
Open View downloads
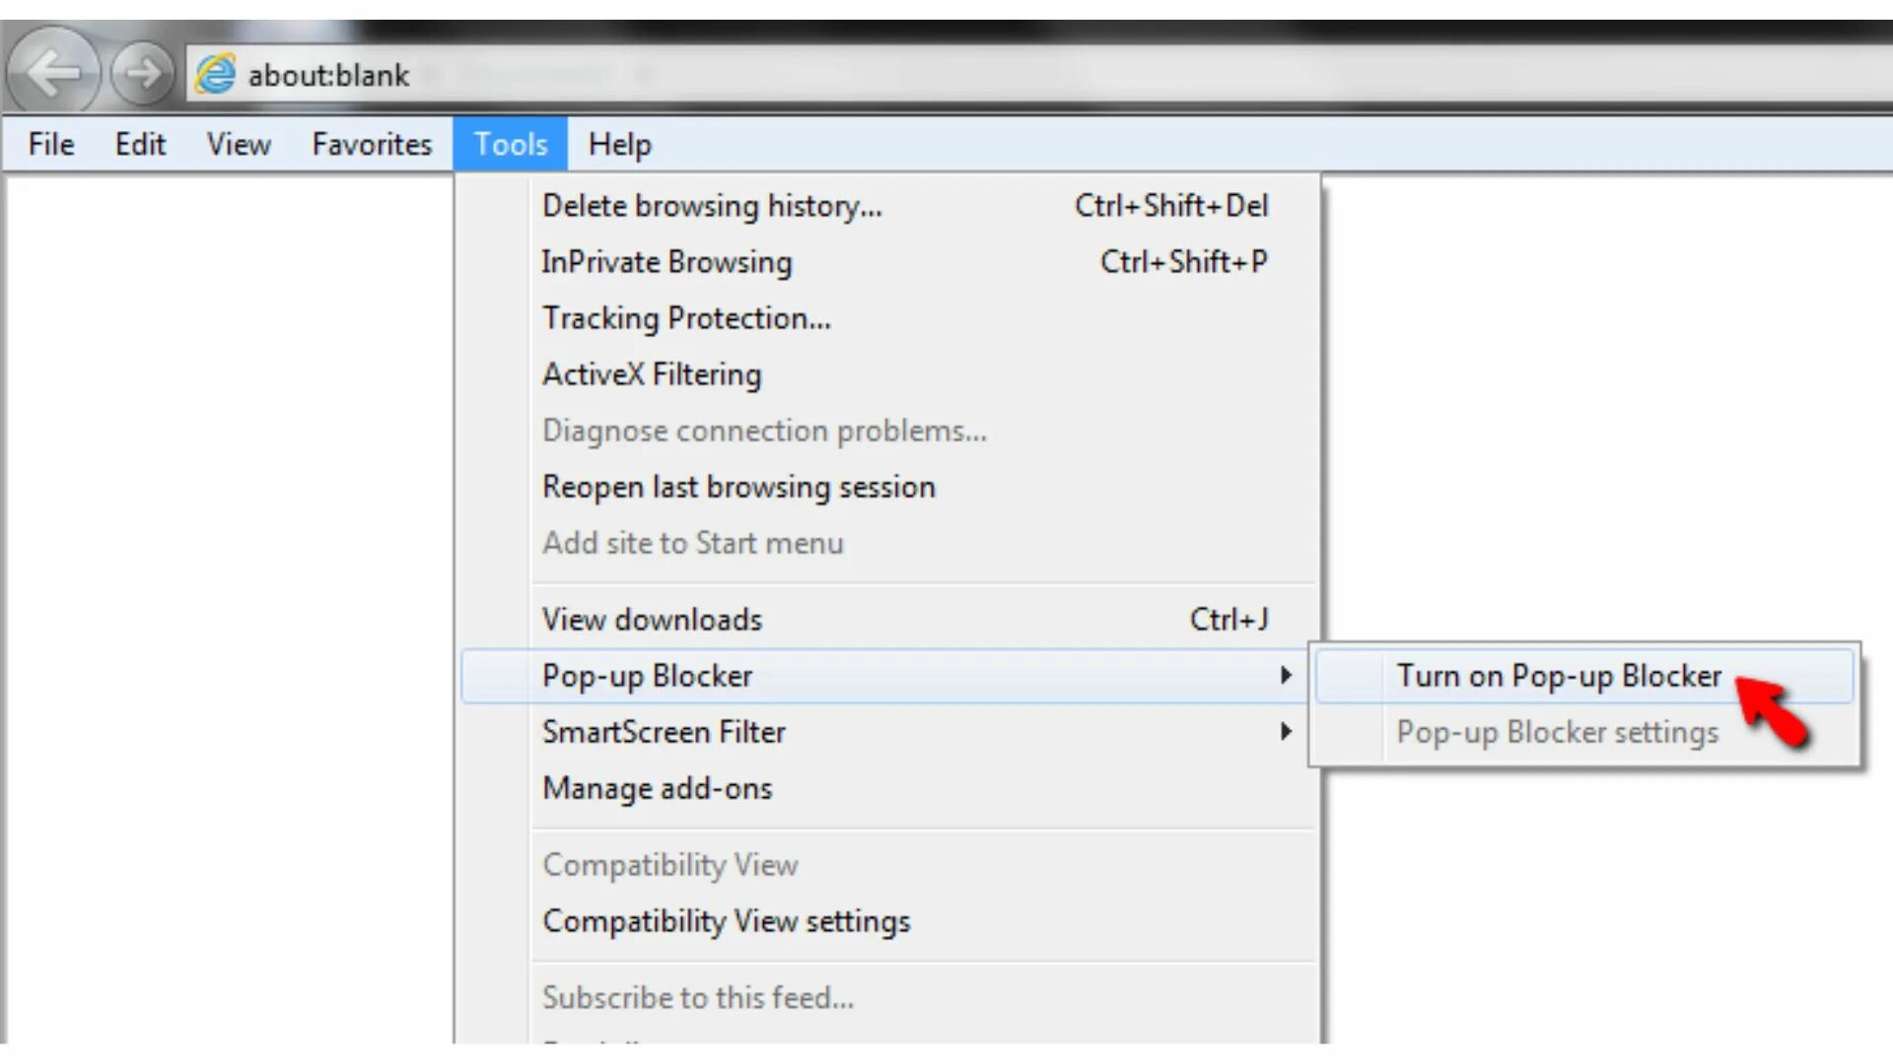(652, 620)
